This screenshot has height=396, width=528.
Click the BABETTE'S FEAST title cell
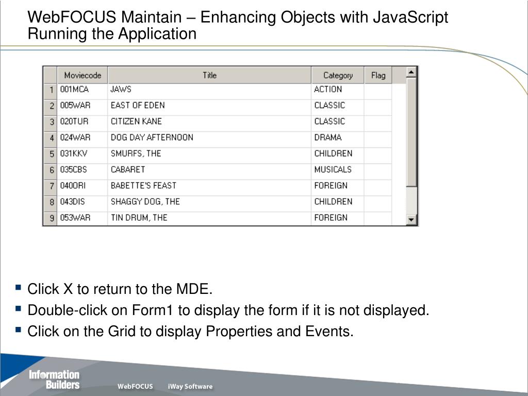tap(209, 188)
